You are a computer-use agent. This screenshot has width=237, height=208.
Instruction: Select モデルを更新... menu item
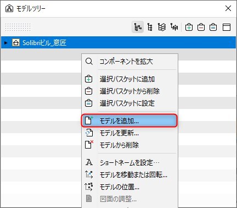point(129,133)
